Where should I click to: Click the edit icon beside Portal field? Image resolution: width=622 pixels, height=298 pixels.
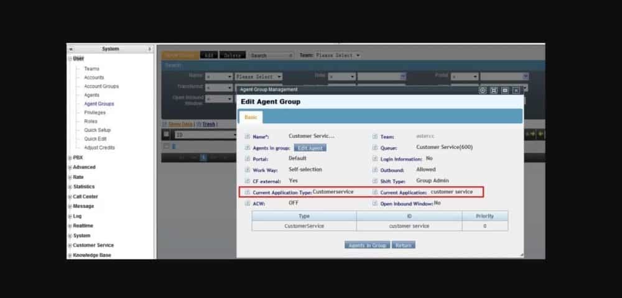point(248,159)
